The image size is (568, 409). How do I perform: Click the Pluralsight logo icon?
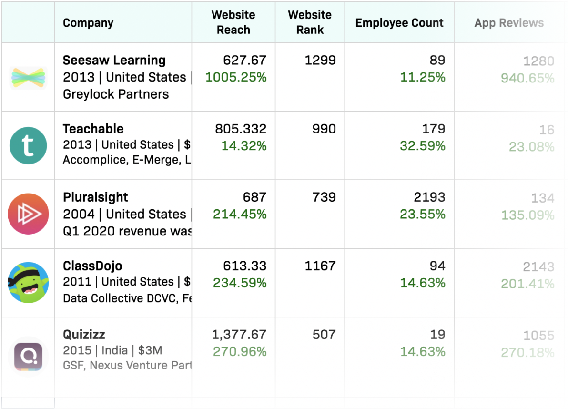tap(28, 214)
